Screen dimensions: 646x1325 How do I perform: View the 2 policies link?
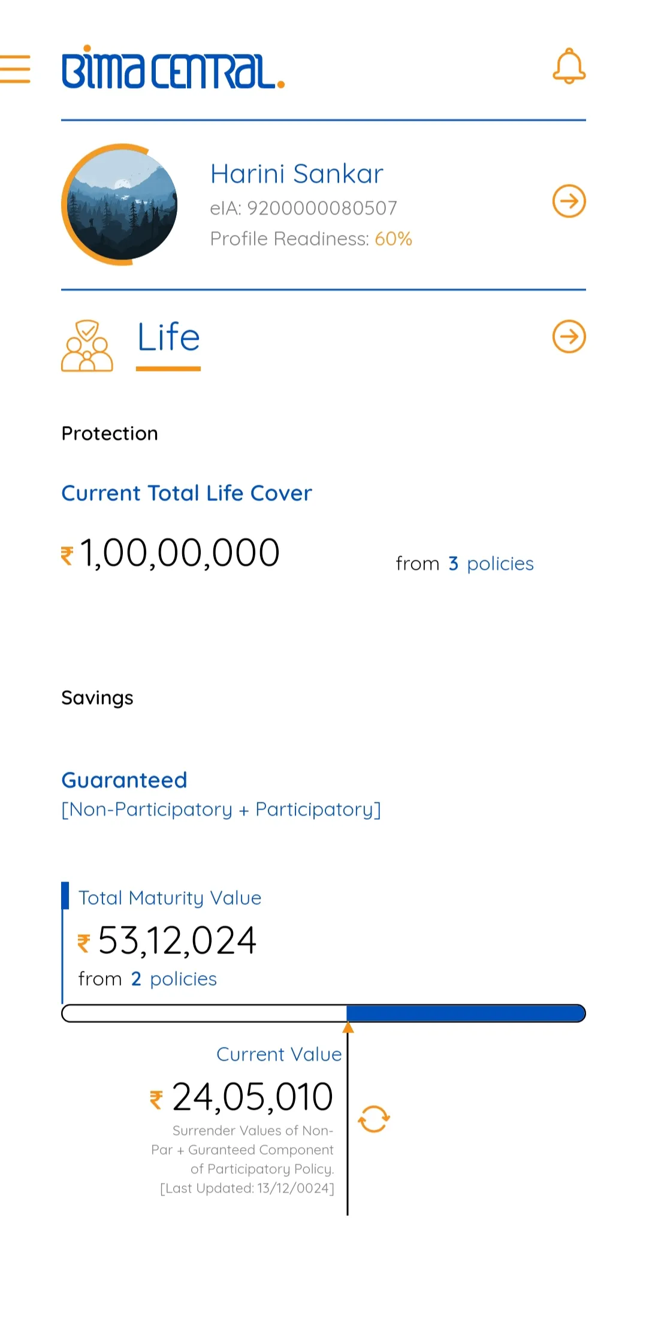tap(174, 979)
